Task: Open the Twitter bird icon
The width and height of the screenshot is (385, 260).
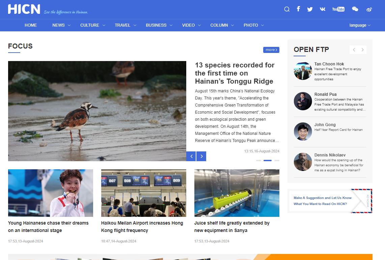Action: (310, 9)
